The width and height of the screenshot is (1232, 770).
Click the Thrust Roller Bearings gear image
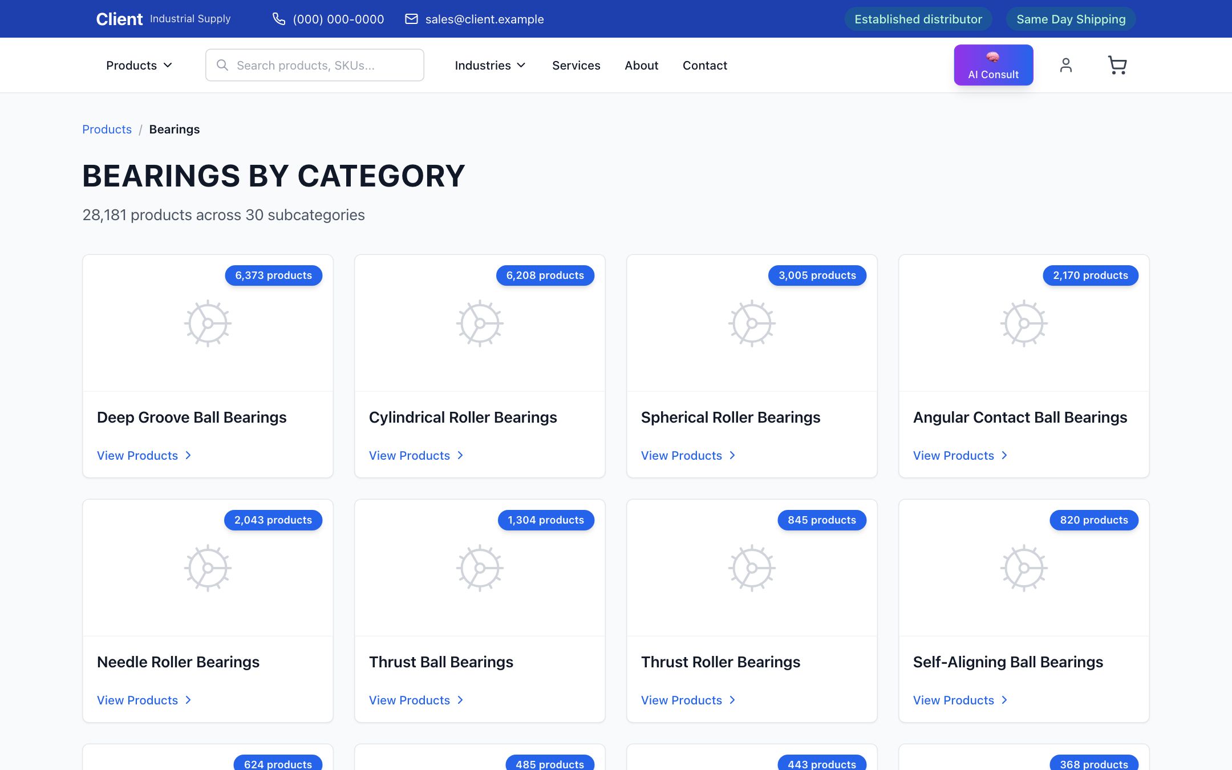752,568
